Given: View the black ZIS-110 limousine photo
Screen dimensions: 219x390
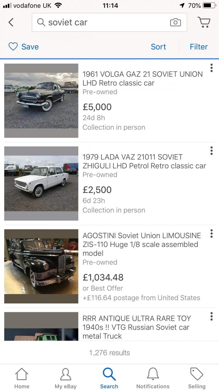Looking at the screenshot, I should point(41,266).
